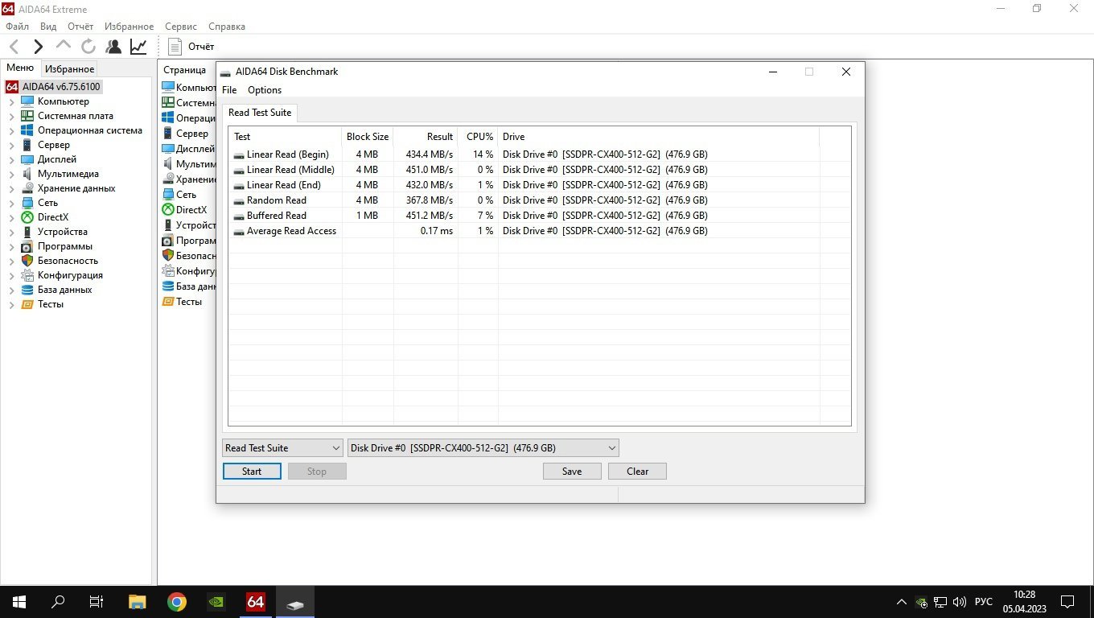Switch to the Меню sidebar tab
This screenshot has width=1094, height=618.
(x=20, y=68)
